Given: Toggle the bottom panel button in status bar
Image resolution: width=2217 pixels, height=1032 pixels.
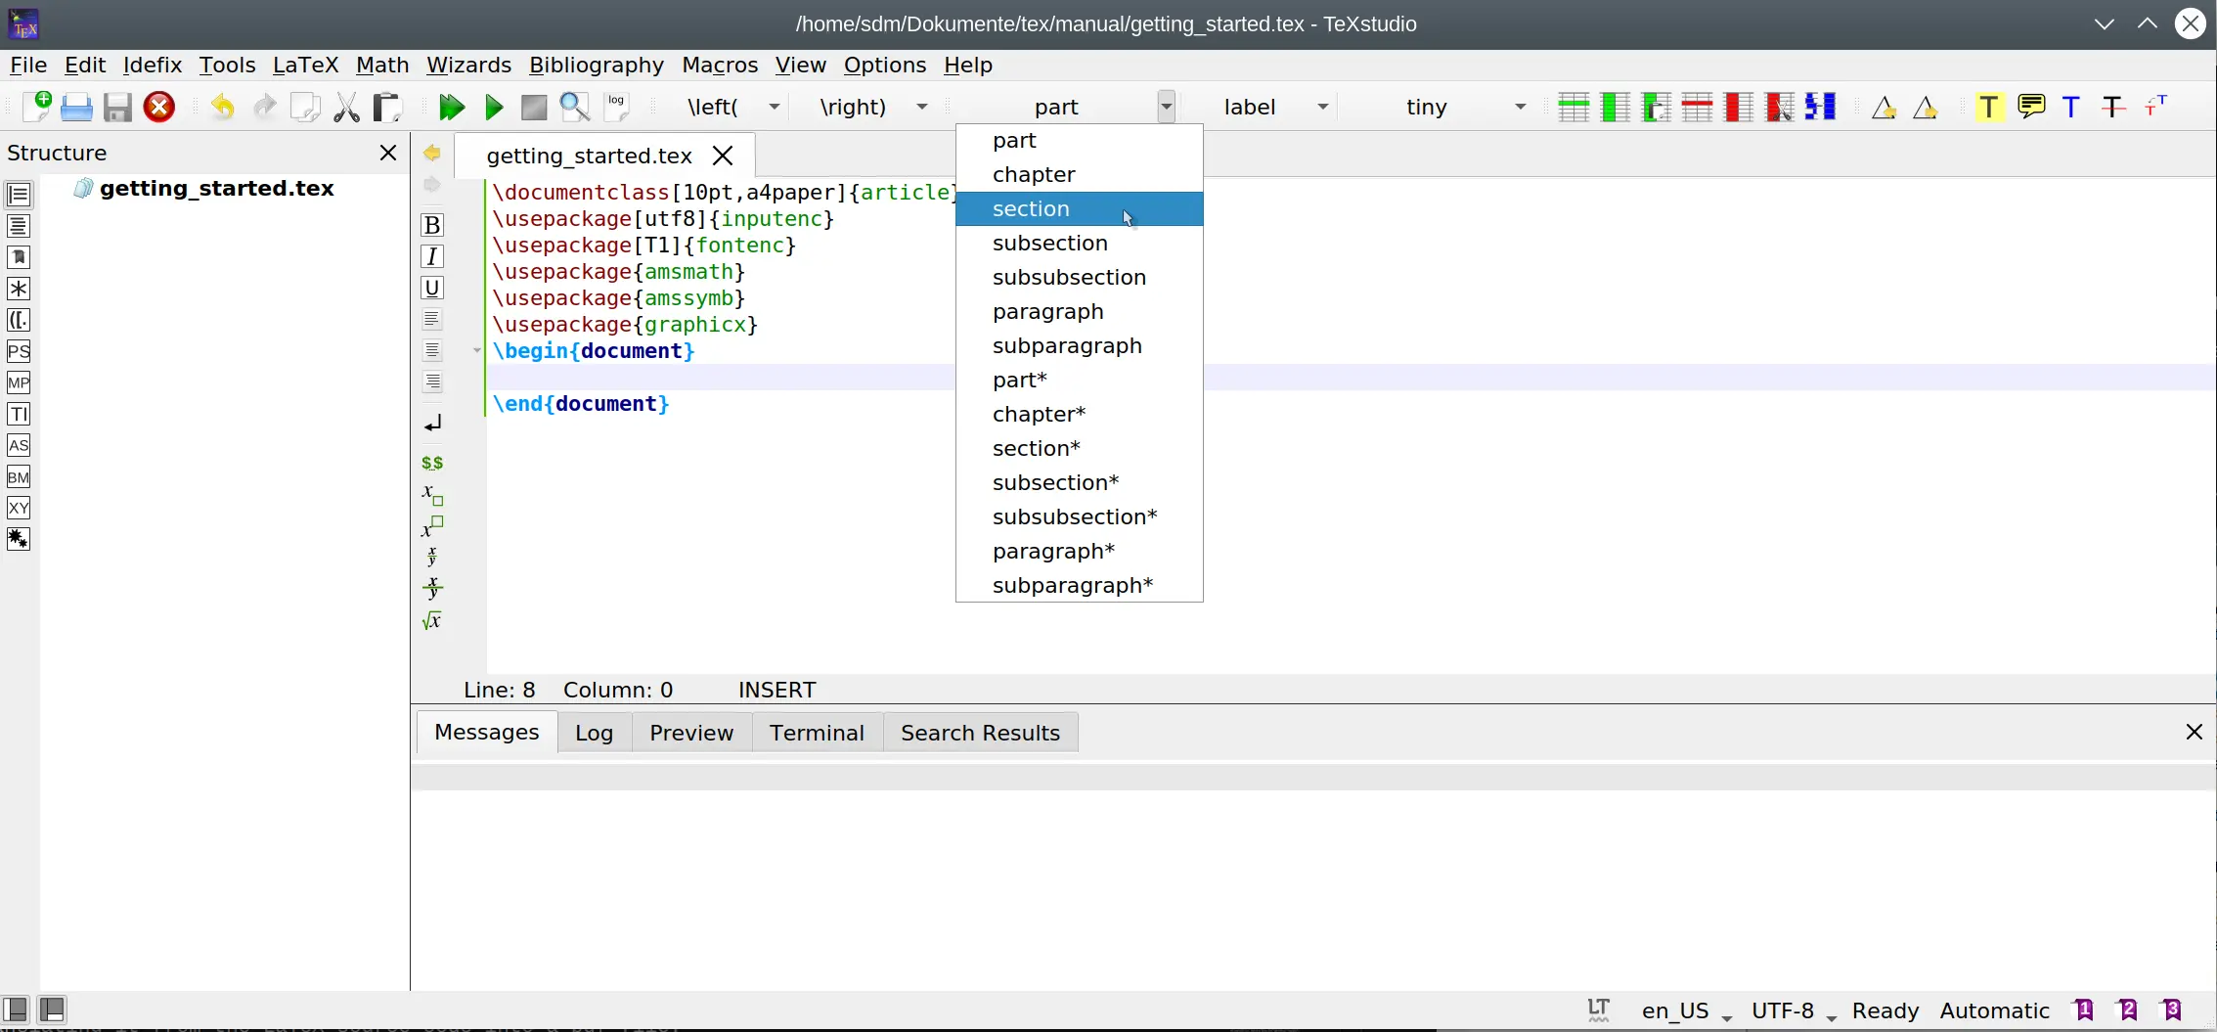Looking at the screenshot, I should pos(53,1009).
